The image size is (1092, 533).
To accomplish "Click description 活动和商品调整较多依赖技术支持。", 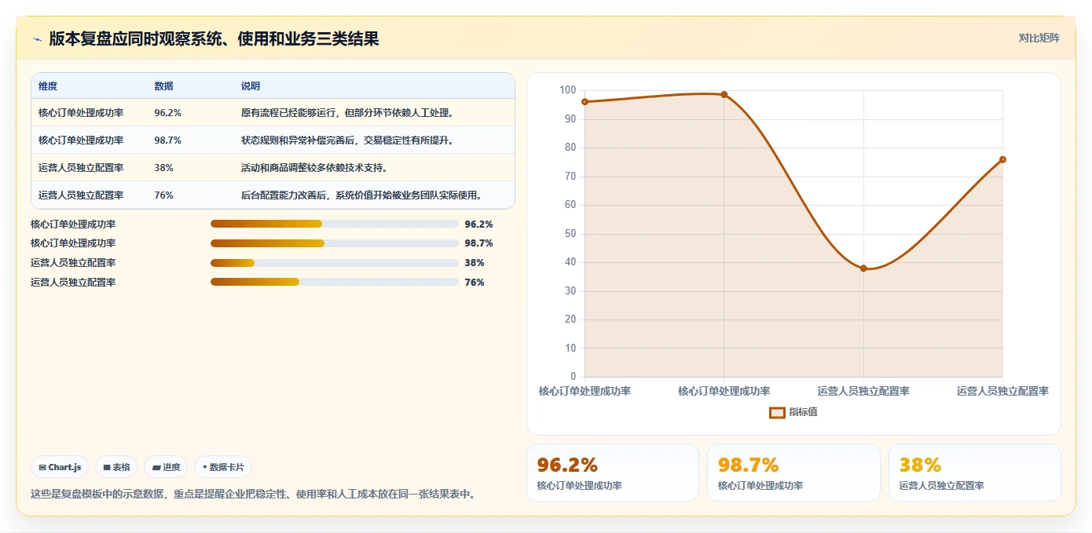I will point(314,168).
